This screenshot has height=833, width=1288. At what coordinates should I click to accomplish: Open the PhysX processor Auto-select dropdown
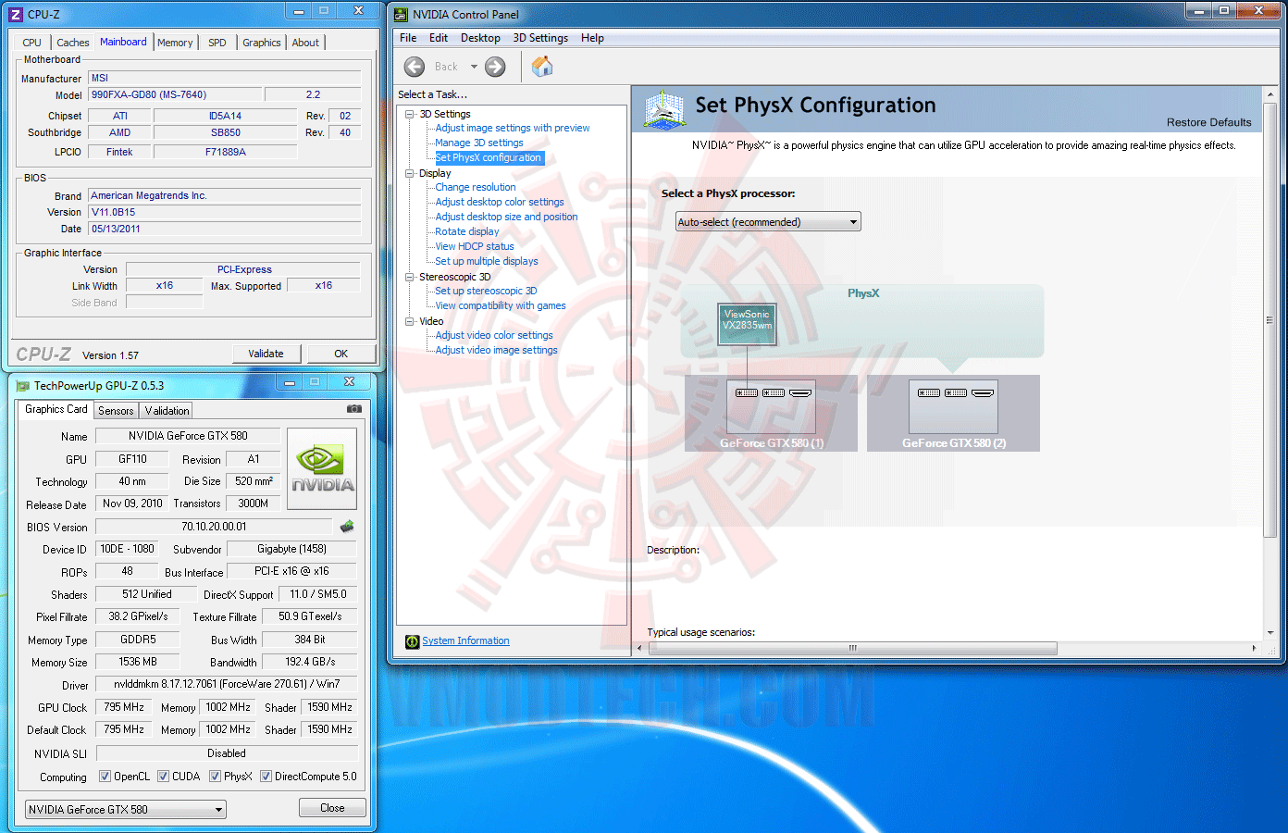[x=768, y=222]
